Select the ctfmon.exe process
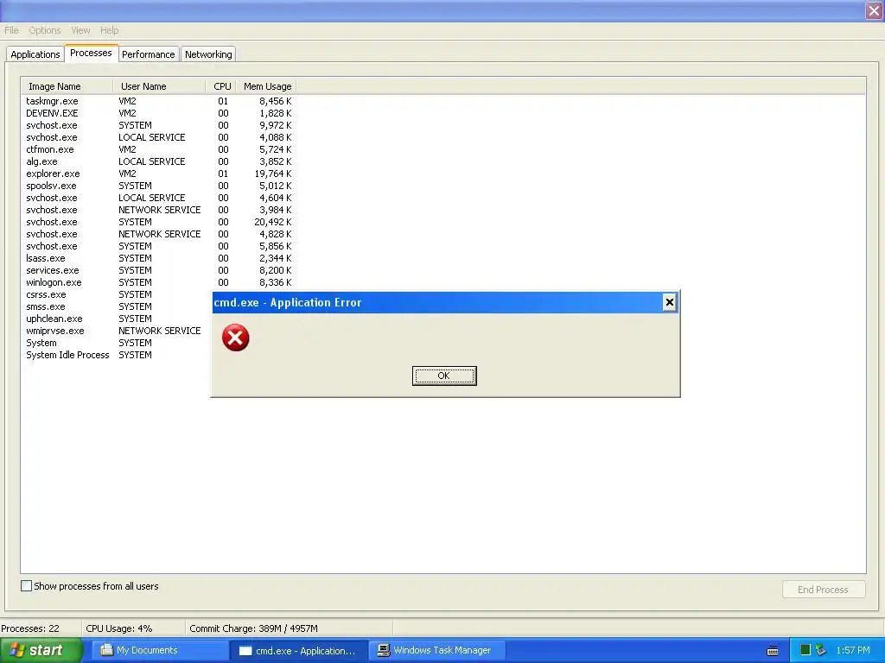885x663 pixels. point(159,149)
